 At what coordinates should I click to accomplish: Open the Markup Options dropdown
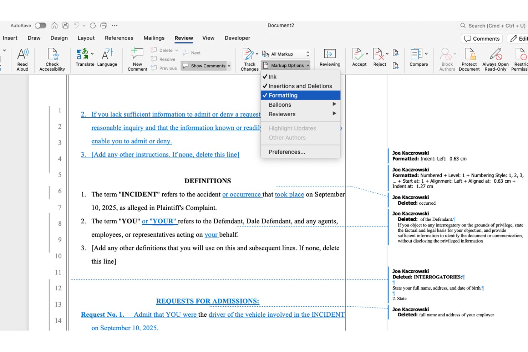pyautogui.click(x=286, y=65)
